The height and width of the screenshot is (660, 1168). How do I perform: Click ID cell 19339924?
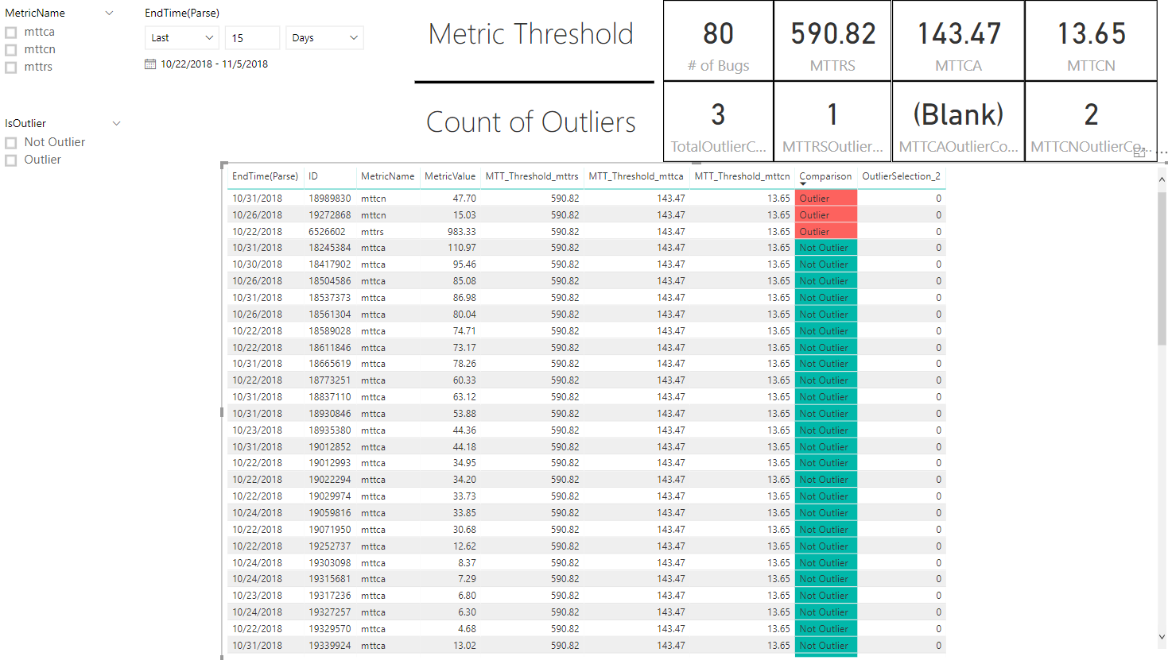click(329, 646)
